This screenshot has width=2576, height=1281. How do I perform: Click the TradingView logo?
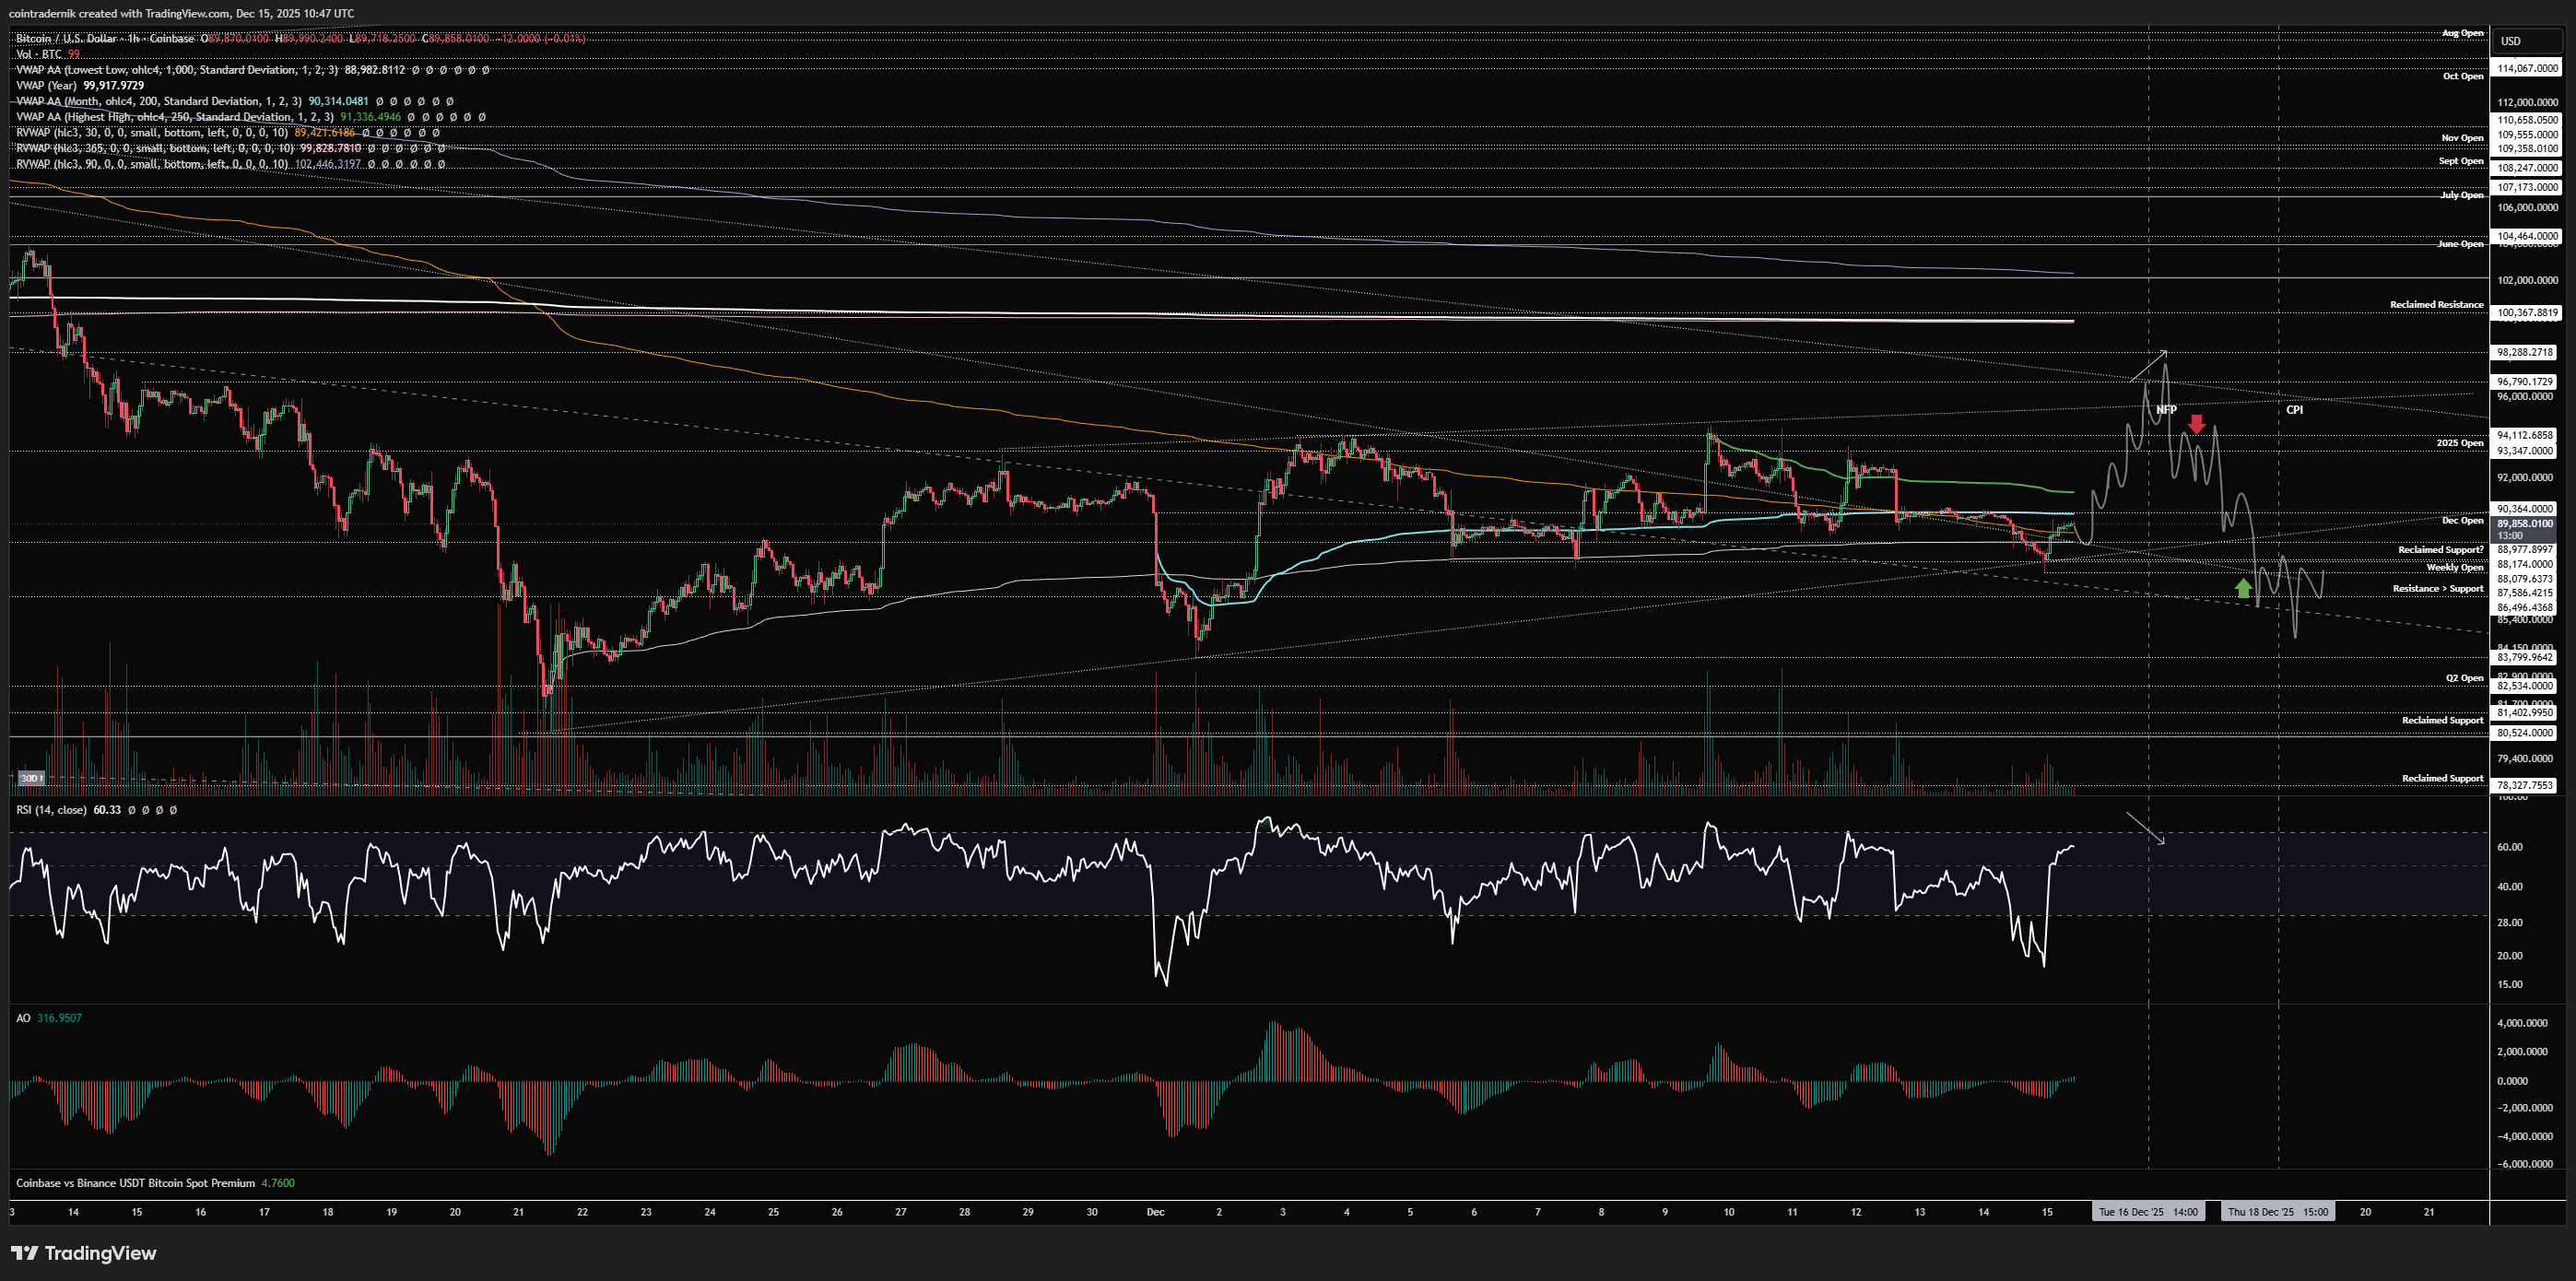click(84, 1253)
